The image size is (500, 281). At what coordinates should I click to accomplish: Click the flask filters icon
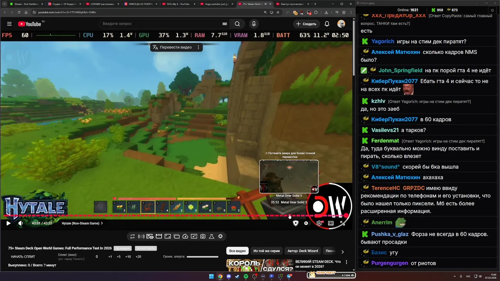[212, 236]
